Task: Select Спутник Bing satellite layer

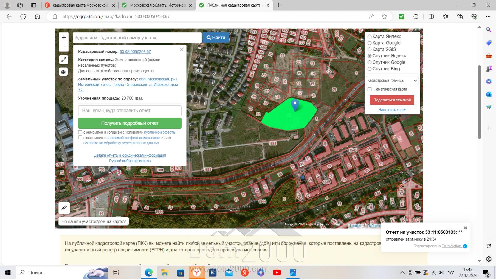Action: [370, 69]
